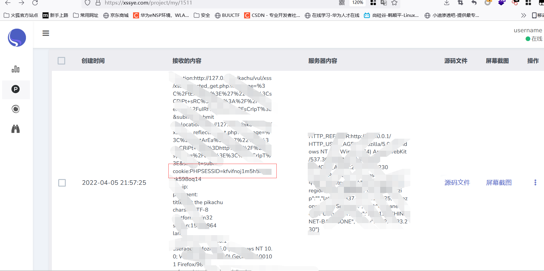Open the BUUCTF bookmark
This screenshot has height=271, width=544.
(x=227, y=15)
